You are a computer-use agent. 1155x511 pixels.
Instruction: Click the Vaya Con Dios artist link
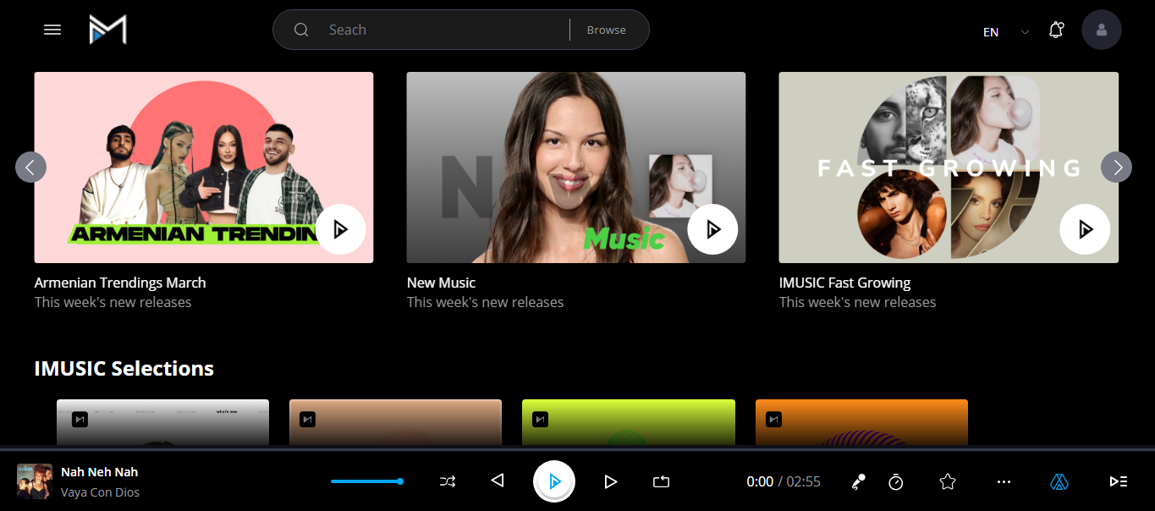[x=100, y=492]
